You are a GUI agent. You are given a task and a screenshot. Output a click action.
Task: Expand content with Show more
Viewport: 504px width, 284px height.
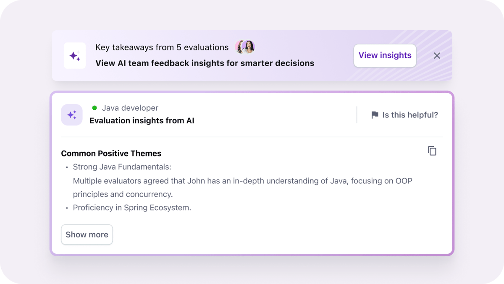(87, 234)
